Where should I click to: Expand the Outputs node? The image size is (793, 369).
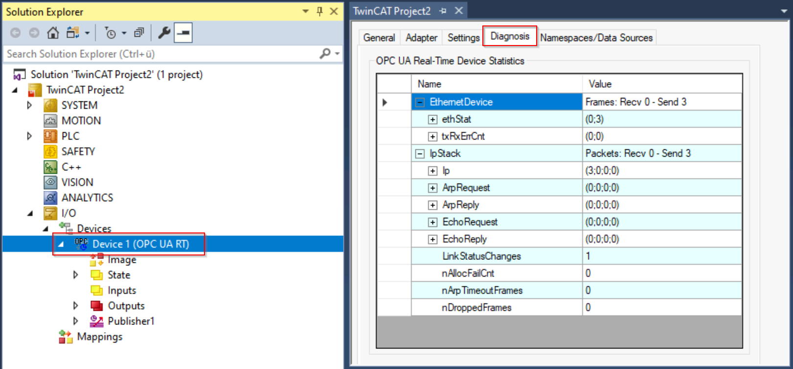(x=75, y=306)
